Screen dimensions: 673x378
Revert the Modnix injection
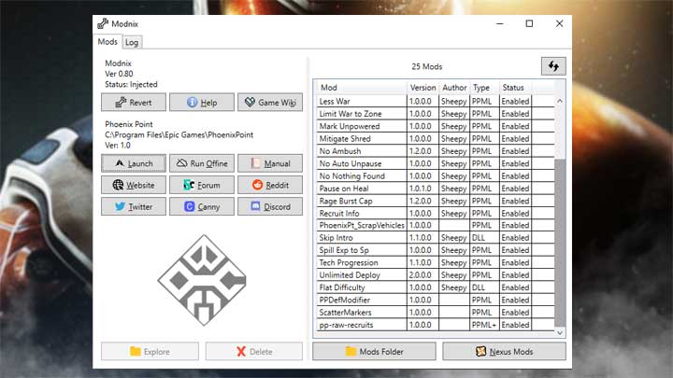tap(134, 103)
